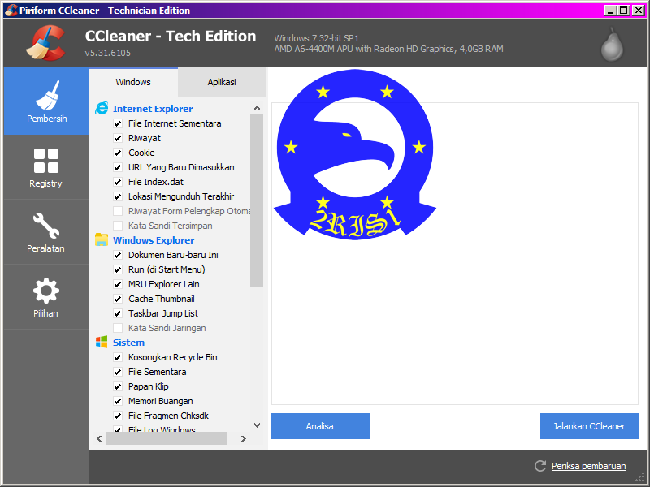This screenshot has width=650, height=487.
Task: Enable Riwayat Form Pelengkap Otomatis checkbox
Action: [x=118, y=211]
